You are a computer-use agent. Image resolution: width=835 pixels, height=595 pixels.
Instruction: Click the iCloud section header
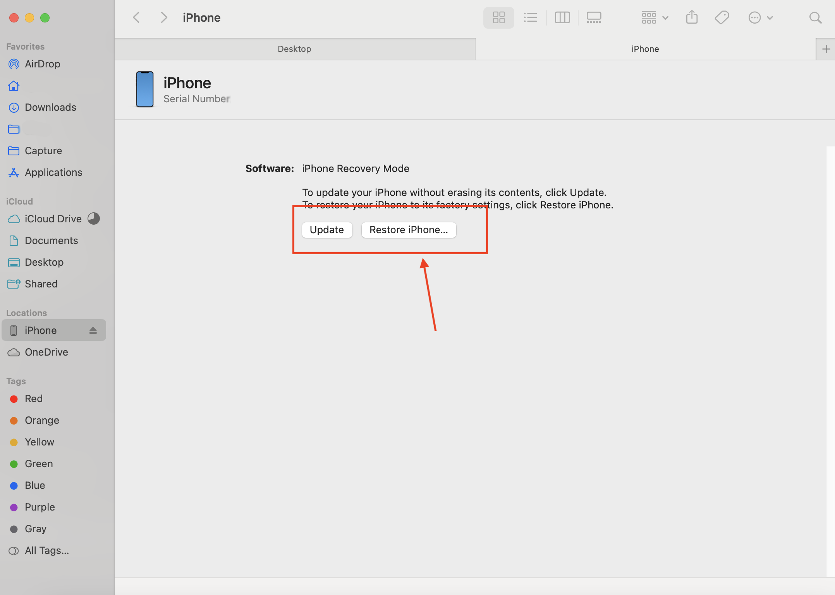pyautogui.click(x=19, y=201)
